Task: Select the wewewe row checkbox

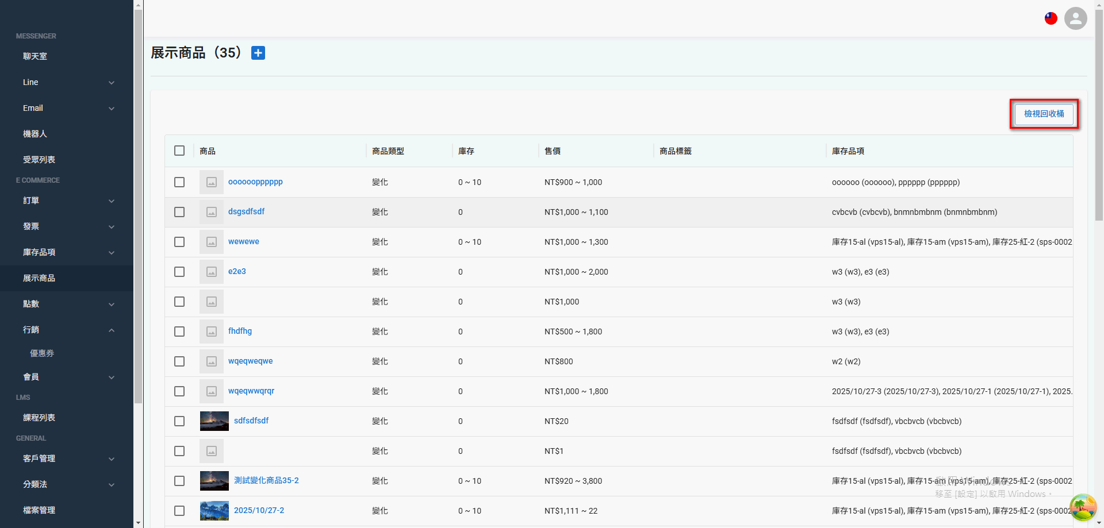Action: [179, 242]
